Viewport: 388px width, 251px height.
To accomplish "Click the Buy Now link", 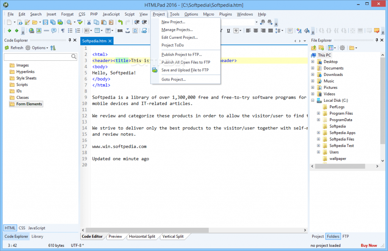I will tap(369, 245).
